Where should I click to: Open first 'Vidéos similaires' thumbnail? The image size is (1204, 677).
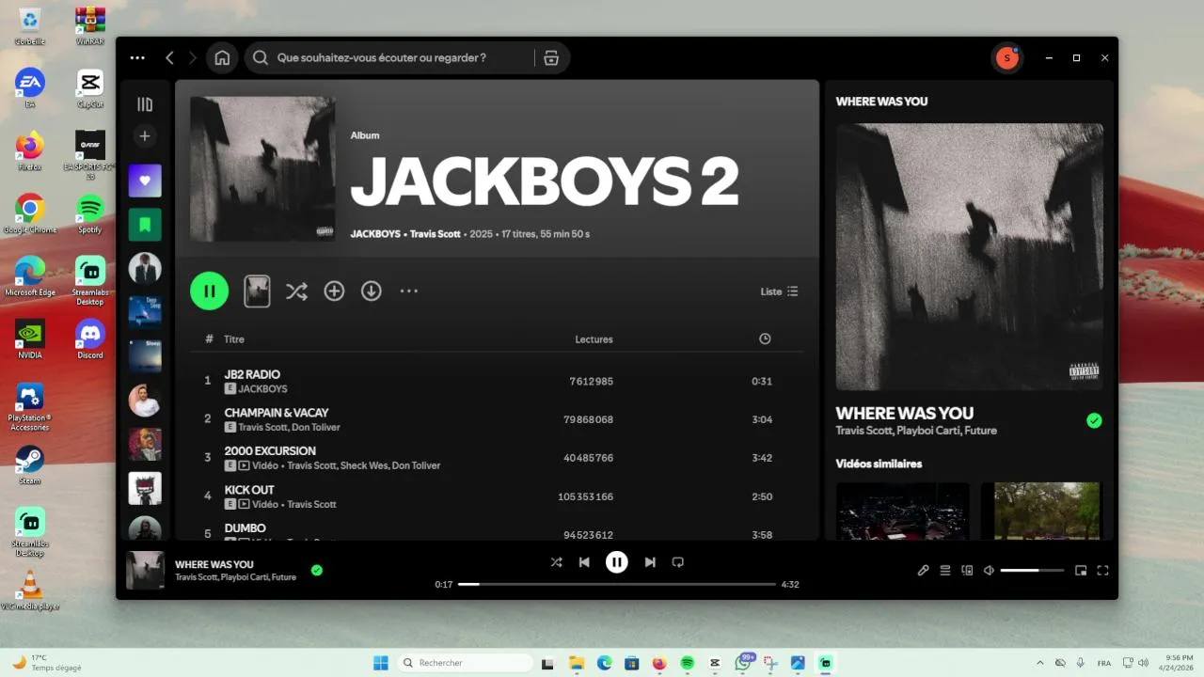903,511
